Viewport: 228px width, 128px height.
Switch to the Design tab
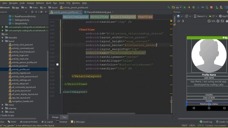point(55,117)
